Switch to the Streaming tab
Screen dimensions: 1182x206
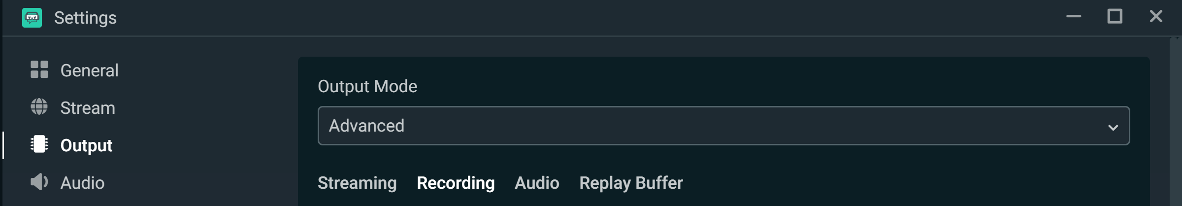[357, 183]
